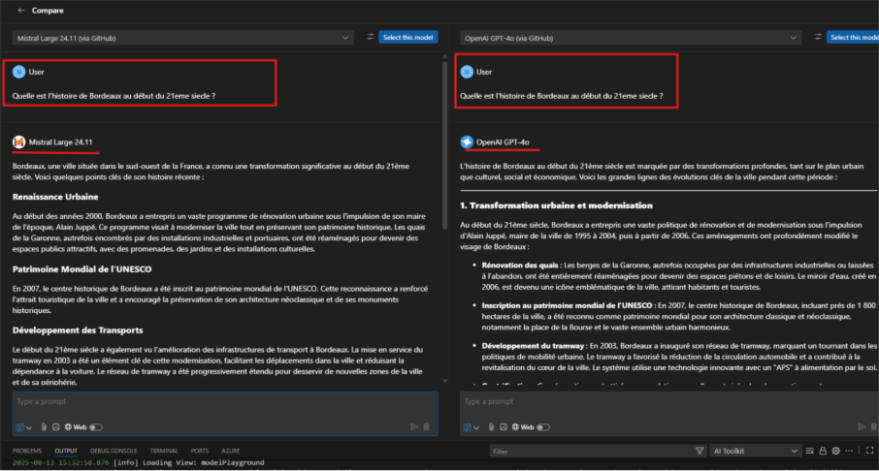
Task: Switch to the TERMINAL tab
Action: point(164,451)
